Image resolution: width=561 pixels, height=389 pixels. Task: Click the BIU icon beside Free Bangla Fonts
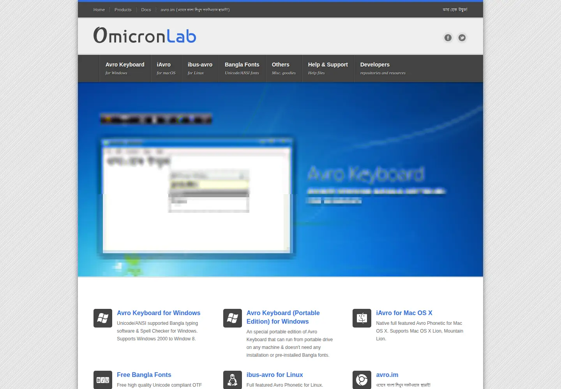click(103, 380)
